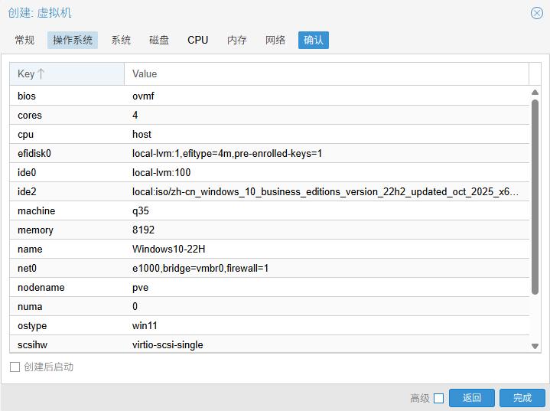Viewport: 550px width, 411px height.
Task: Sort by the Key column header
Action: coord(67,73)
